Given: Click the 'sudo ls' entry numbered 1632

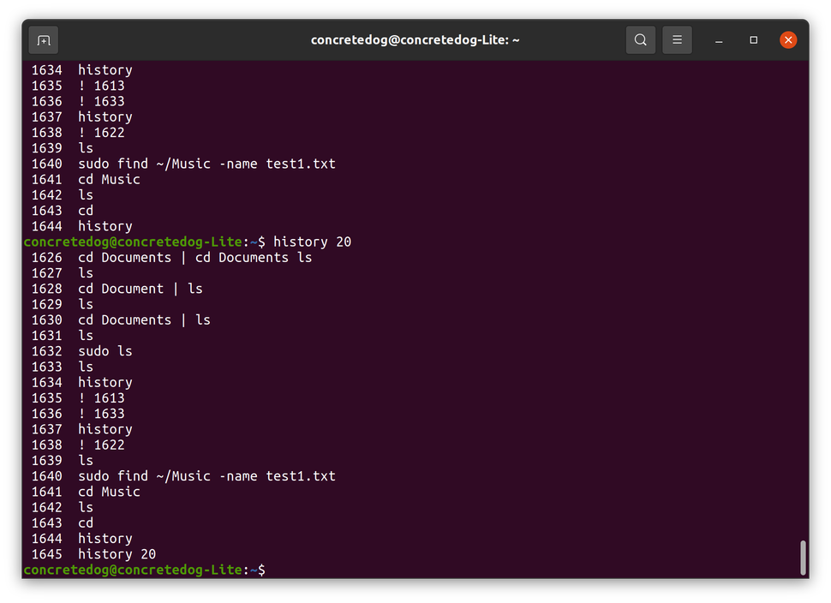Looking at the screenshot, I should coord(105,350).
